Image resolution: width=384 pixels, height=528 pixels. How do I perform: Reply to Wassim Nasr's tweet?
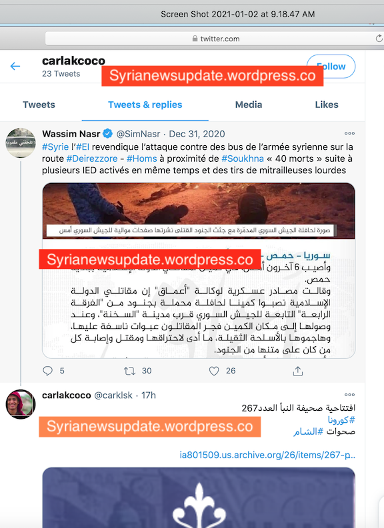click(x=47, y=371)
